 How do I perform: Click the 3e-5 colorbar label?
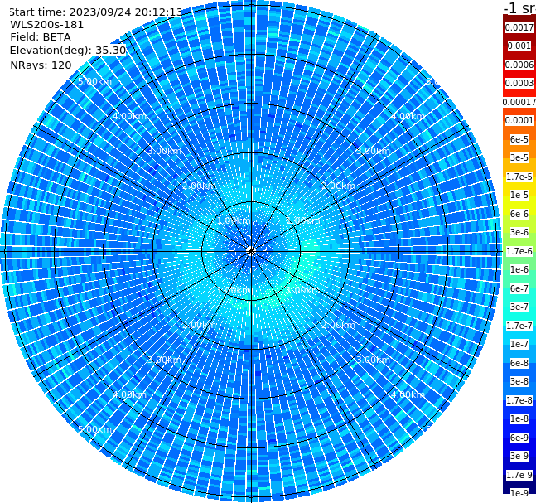(519, 157)
